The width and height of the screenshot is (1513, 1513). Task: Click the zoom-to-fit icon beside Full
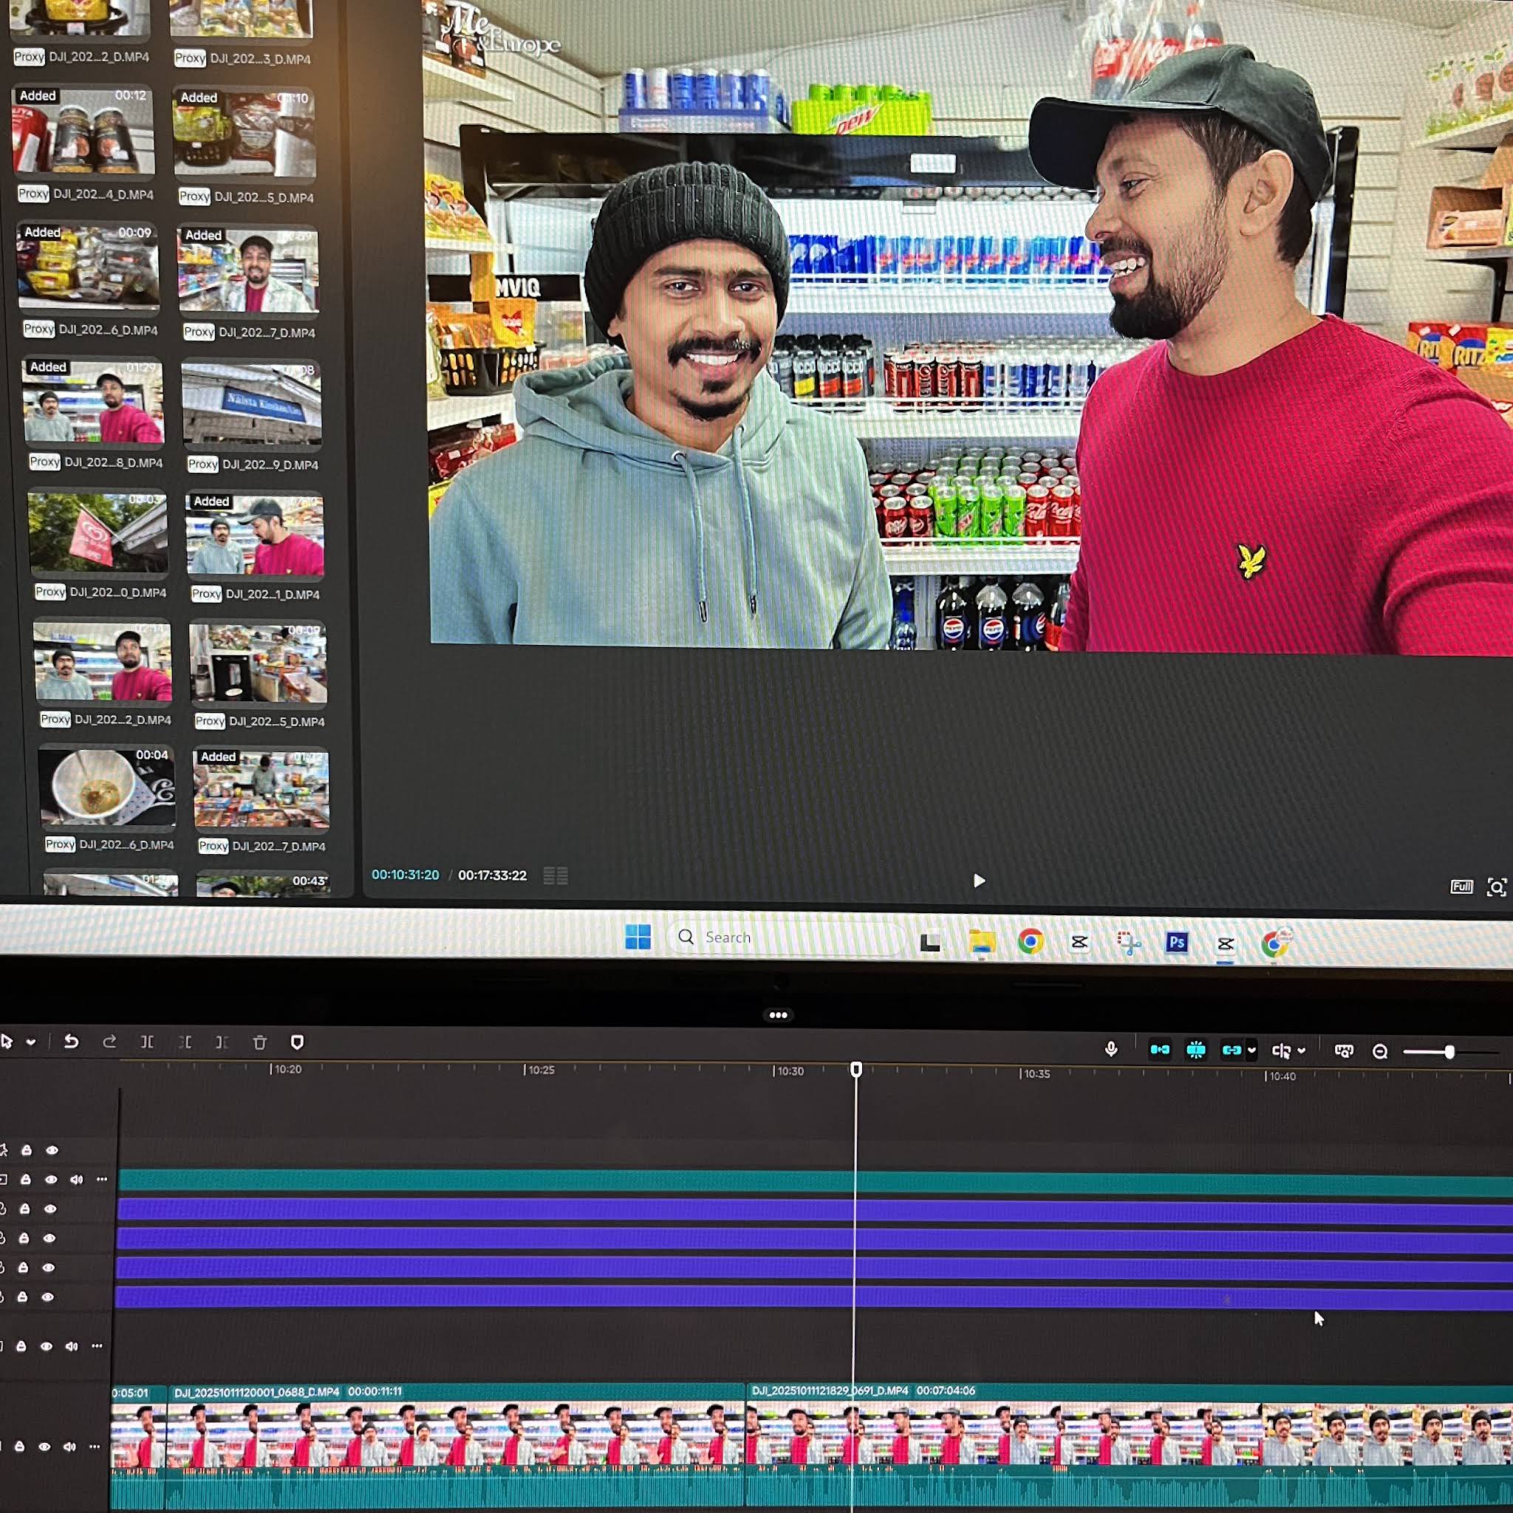click(1497, 887)
